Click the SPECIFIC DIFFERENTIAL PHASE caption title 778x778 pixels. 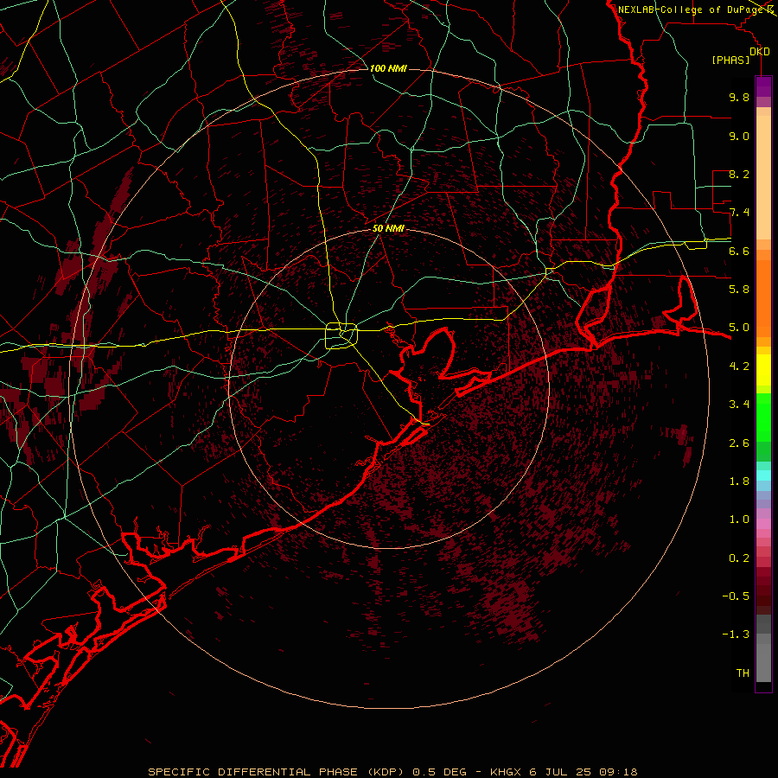253,772
